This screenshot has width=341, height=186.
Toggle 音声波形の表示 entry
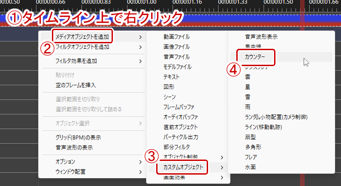92,147
